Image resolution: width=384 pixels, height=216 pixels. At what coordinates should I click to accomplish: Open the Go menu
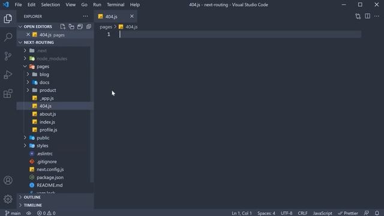[x=84, y=5]
